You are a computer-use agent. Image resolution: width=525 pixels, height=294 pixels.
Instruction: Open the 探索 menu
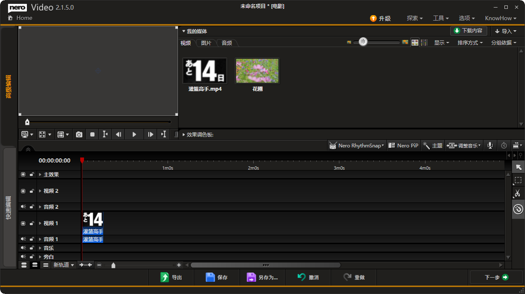[415, 18]
